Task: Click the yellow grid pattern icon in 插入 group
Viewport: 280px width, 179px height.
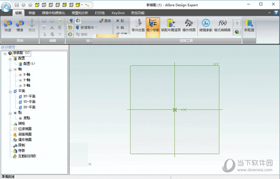Action: tap(70, 27)
